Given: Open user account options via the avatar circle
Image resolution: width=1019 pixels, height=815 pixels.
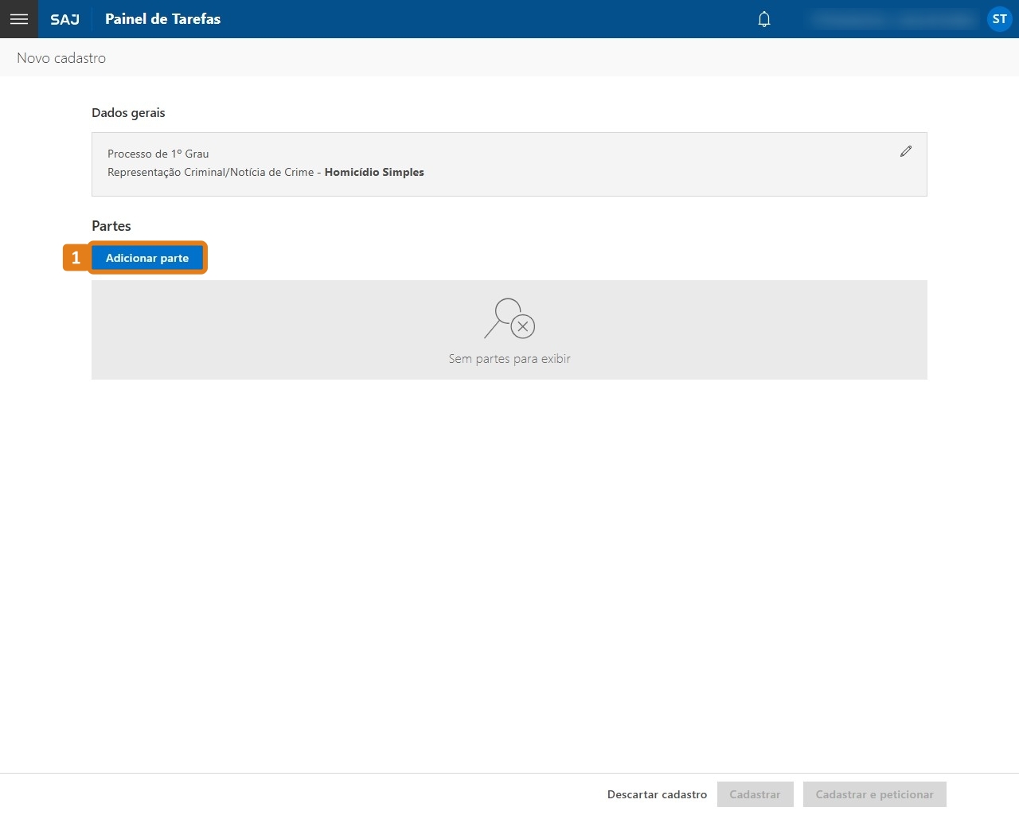Looking at the screenshot, I should [x=999, y=18].
